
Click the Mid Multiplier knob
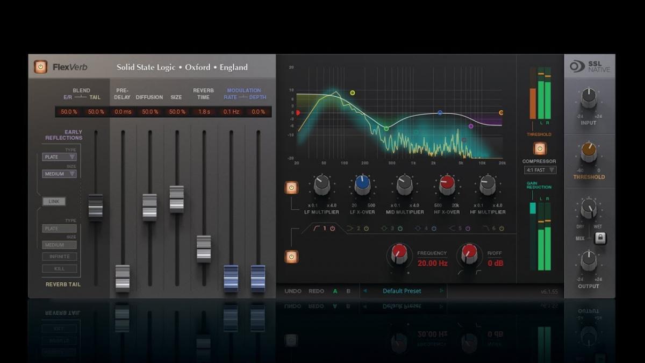point(404,186)
